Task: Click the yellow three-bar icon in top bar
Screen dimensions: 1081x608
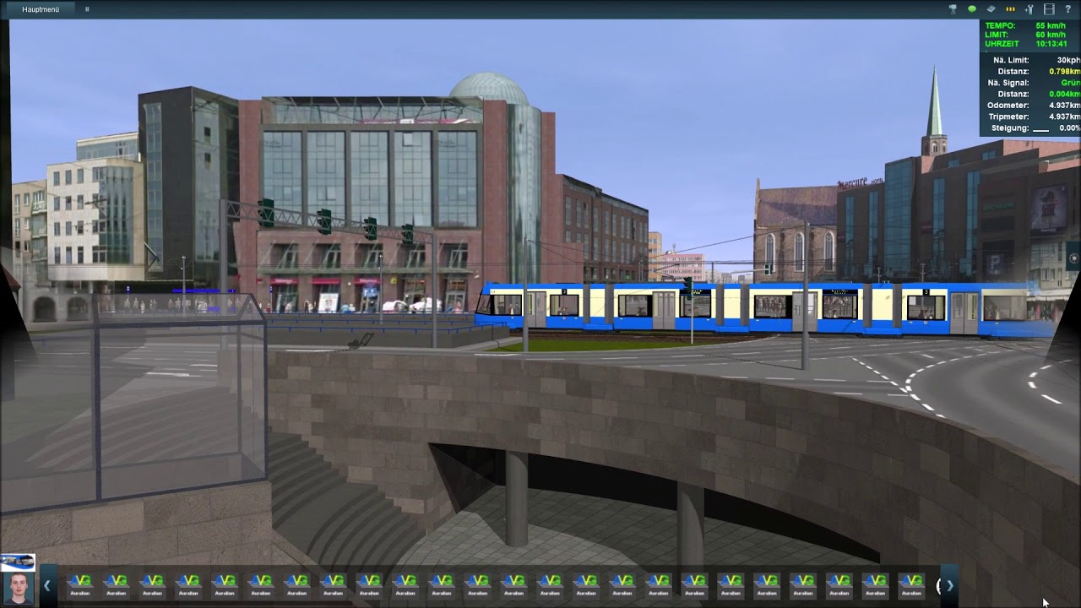Action: tap(1010, 9)
